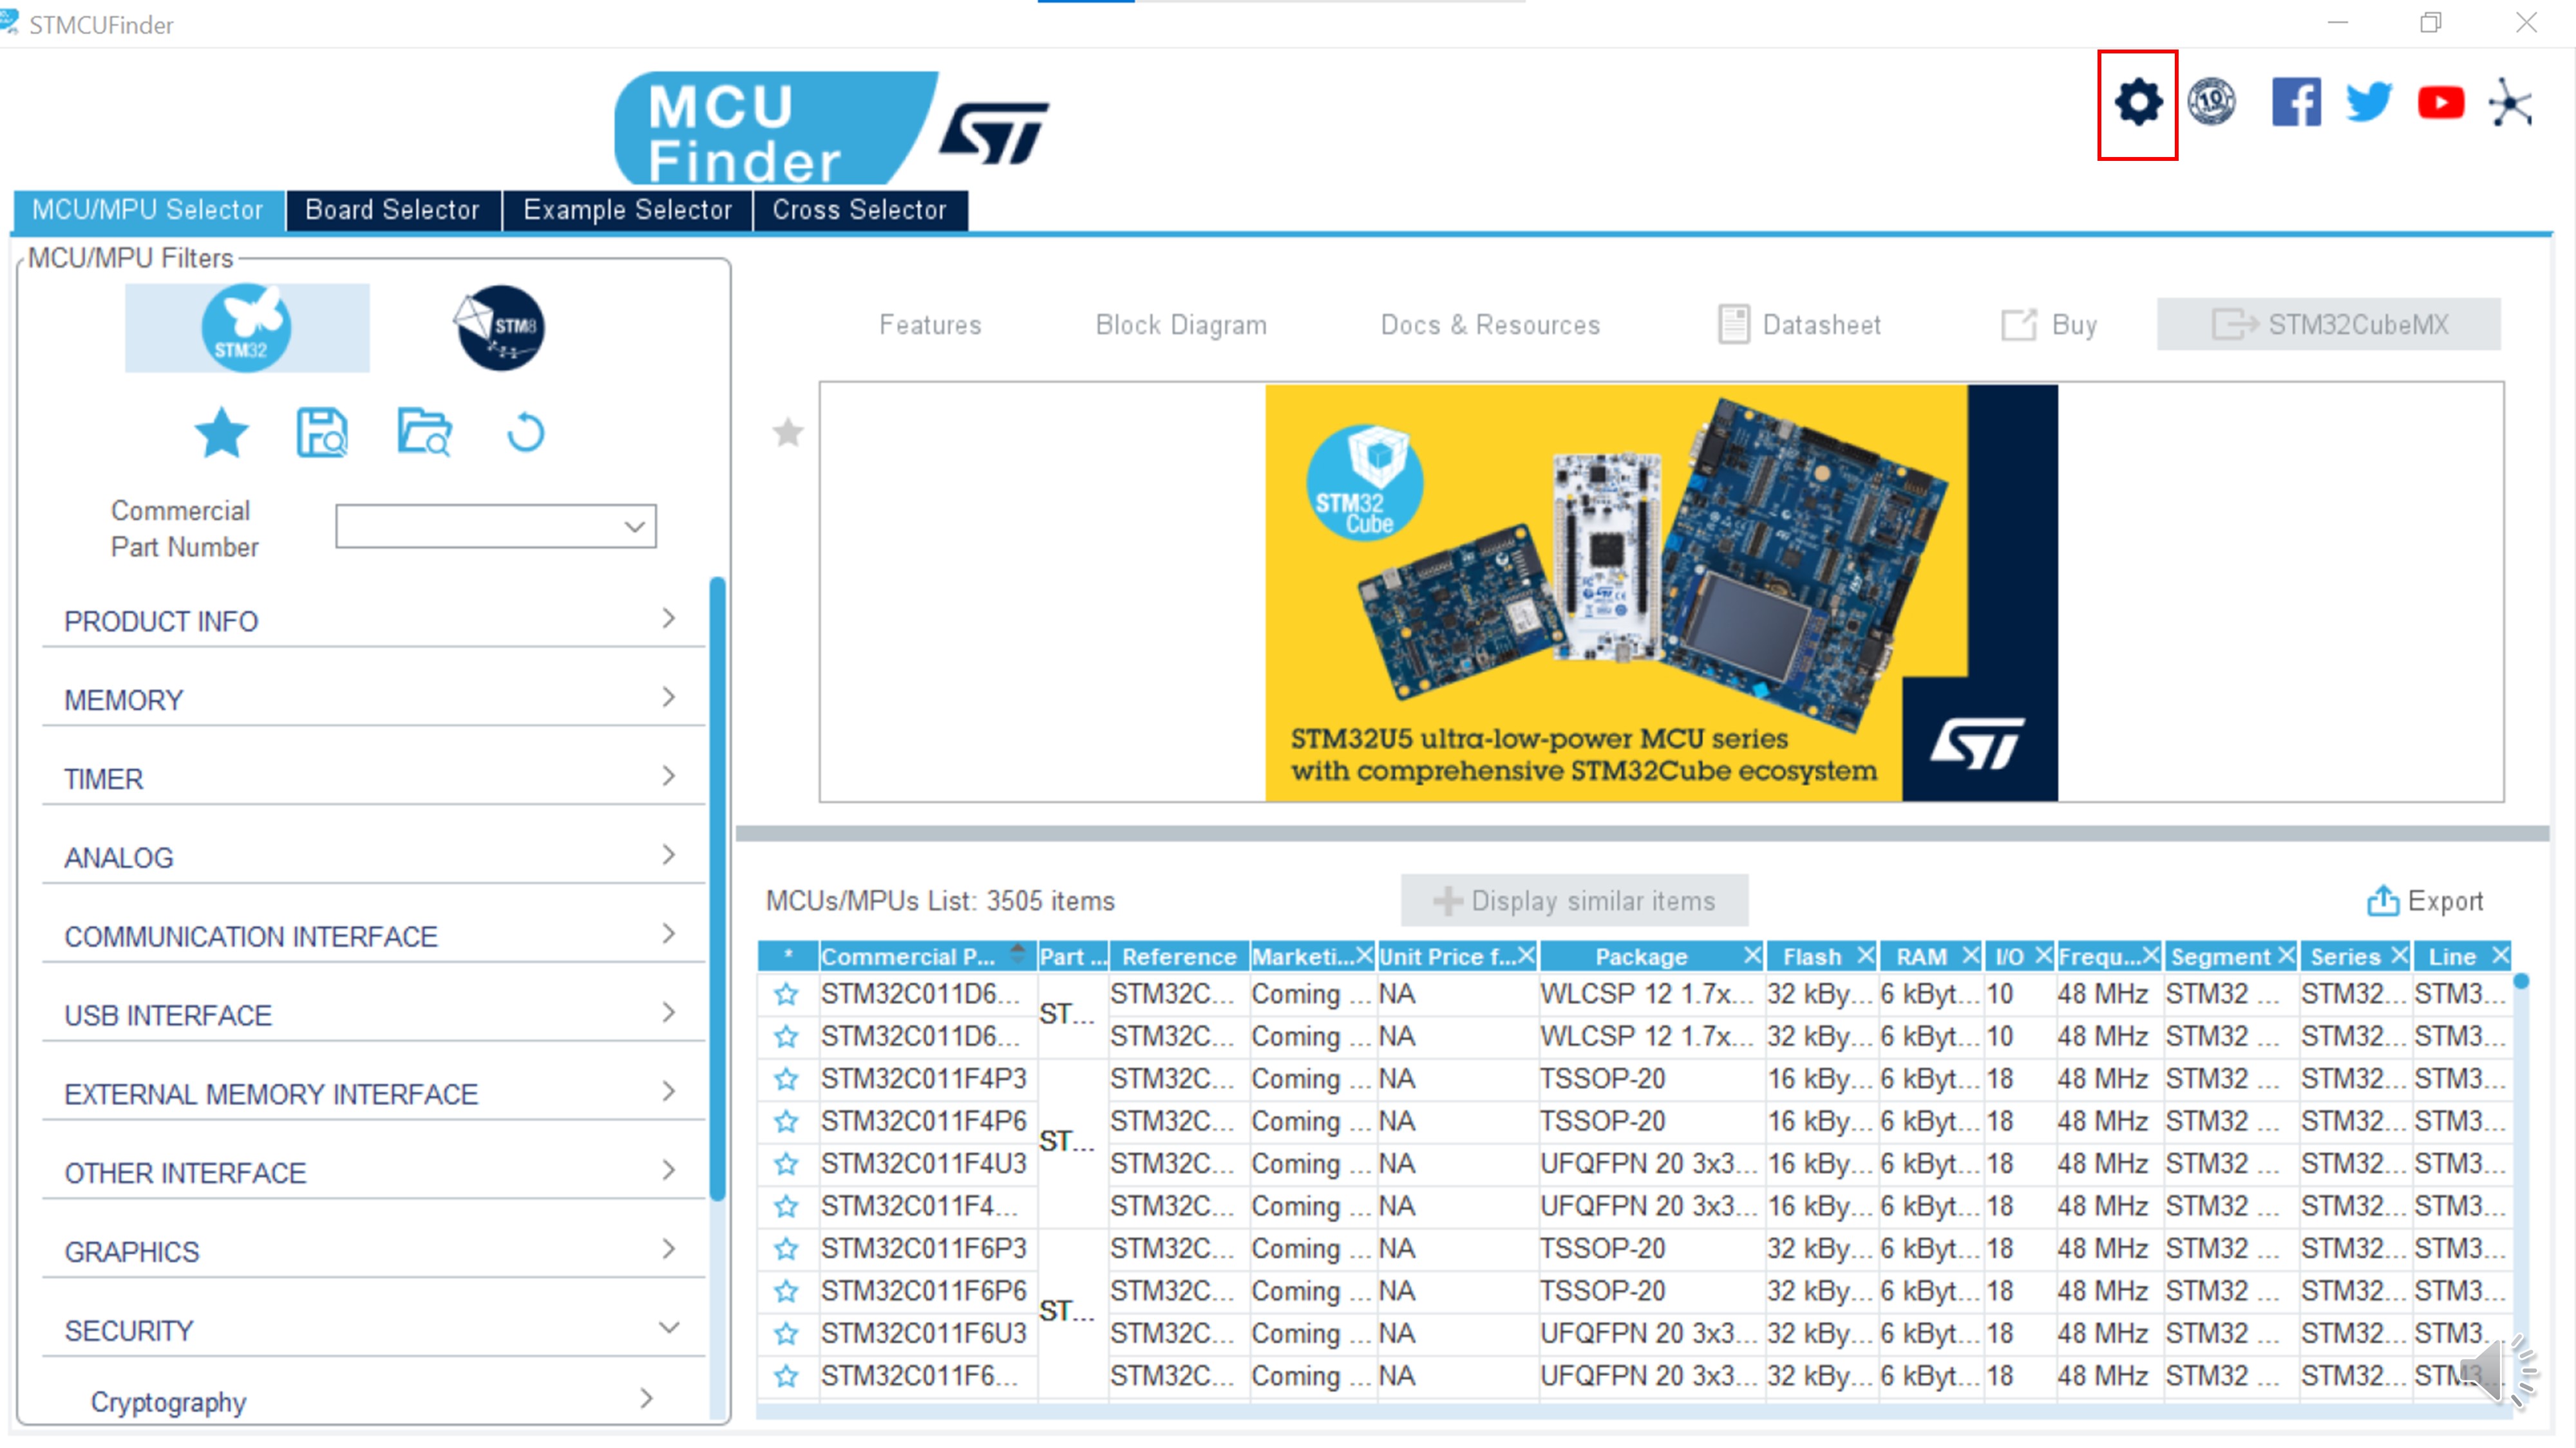Show favorites with blue star filter icon
The image size is (2576, 1448).
[221, 432]
